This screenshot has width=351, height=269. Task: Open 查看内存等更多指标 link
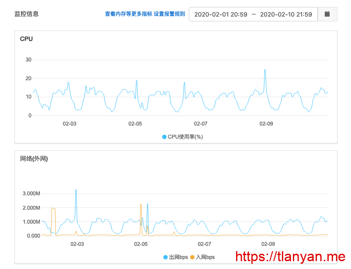tap(129, 14)
